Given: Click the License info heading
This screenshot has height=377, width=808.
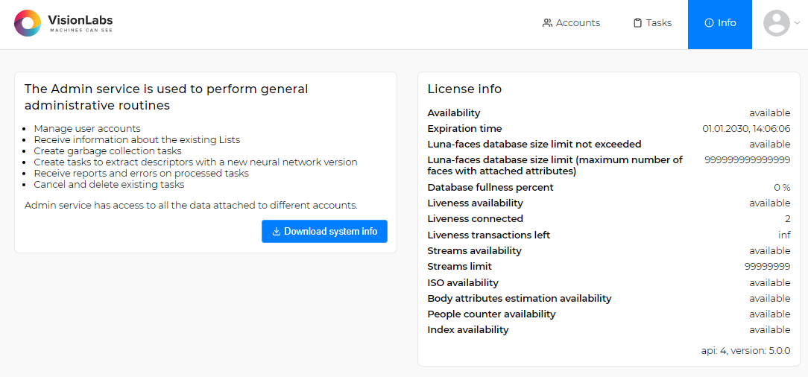Looking at the screenshot, I should click(464, 89).
